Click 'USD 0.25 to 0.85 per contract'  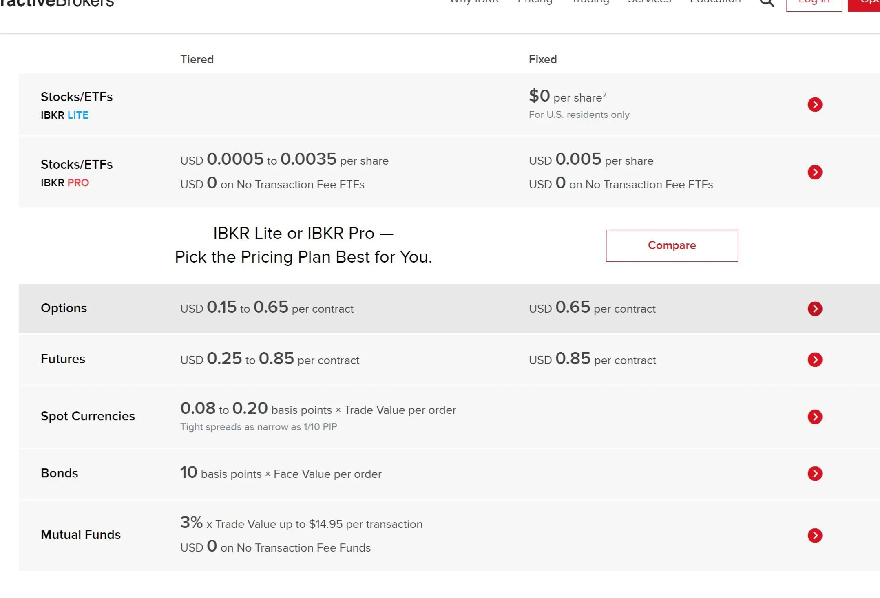click(270, 359)
